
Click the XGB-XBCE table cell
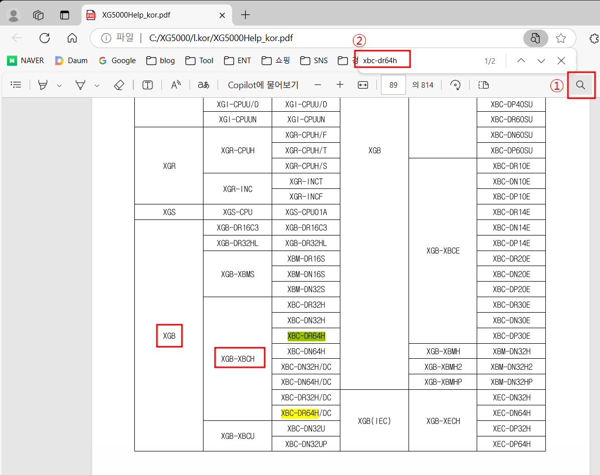point(443,251)
